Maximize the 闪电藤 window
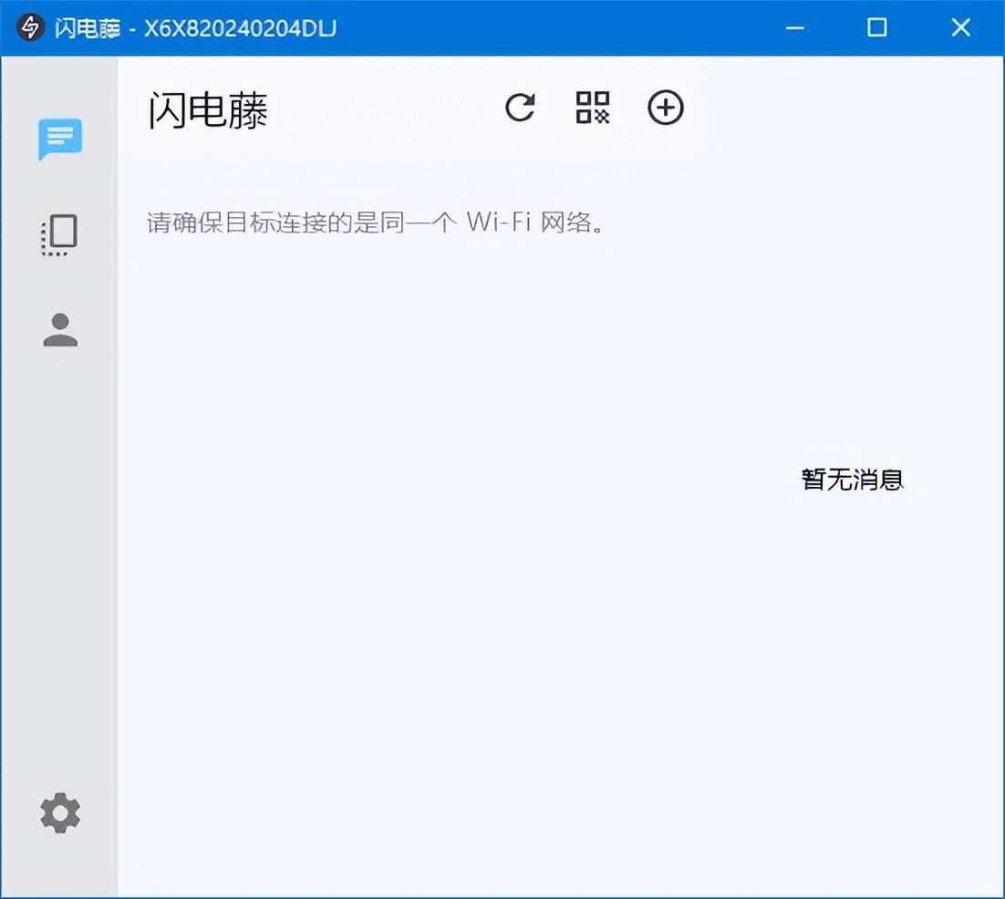The image size is (1005, 899). [876, 27]
